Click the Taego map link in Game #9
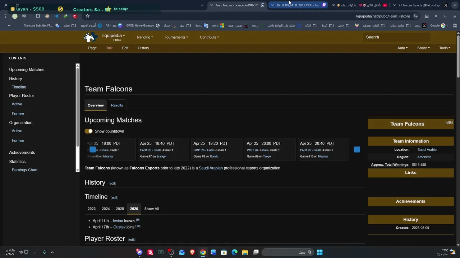 [267, 157]
